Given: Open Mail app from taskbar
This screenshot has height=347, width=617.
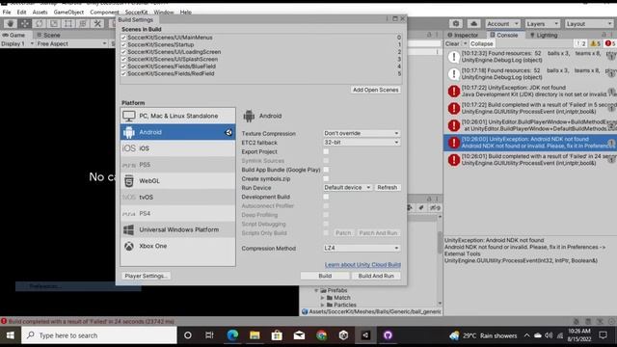Looking at the screenshot, I should (x=299, y=335).
